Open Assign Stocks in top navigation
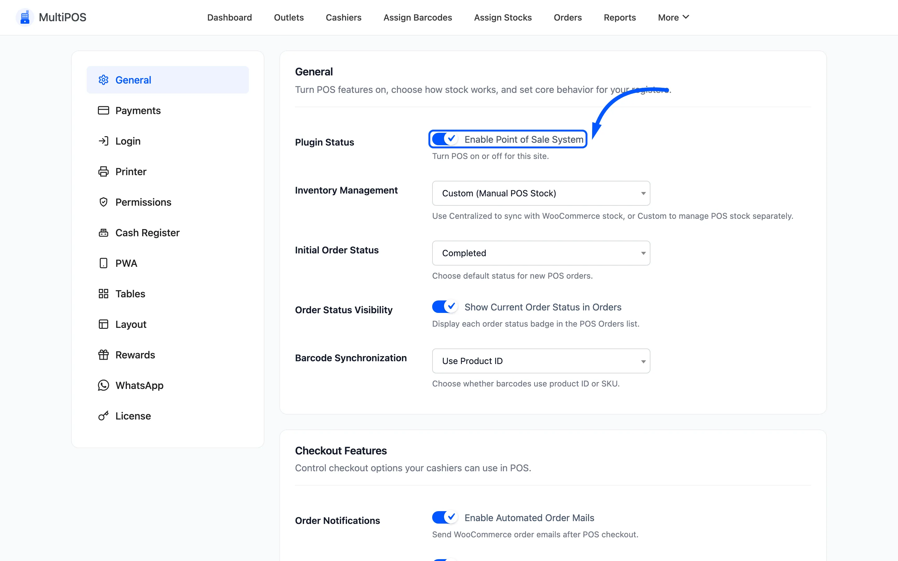 (x=503, y=17)
